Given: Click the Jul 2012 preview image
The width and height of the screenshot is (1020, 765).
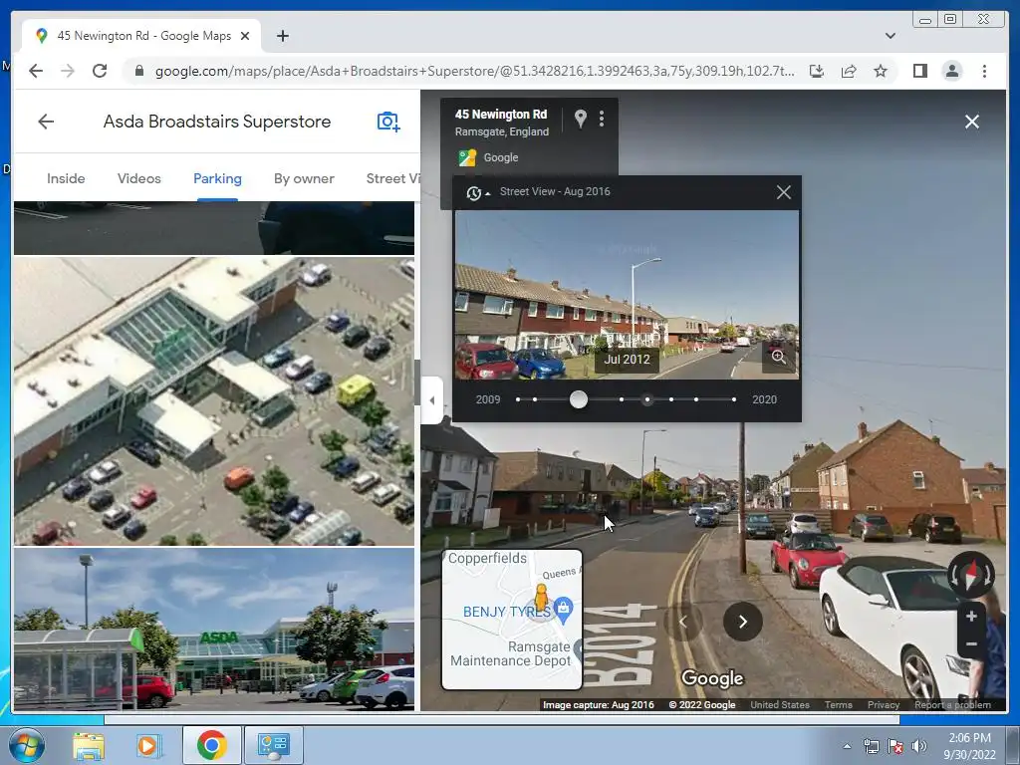Looking at the screenshot, I should 627,295.
